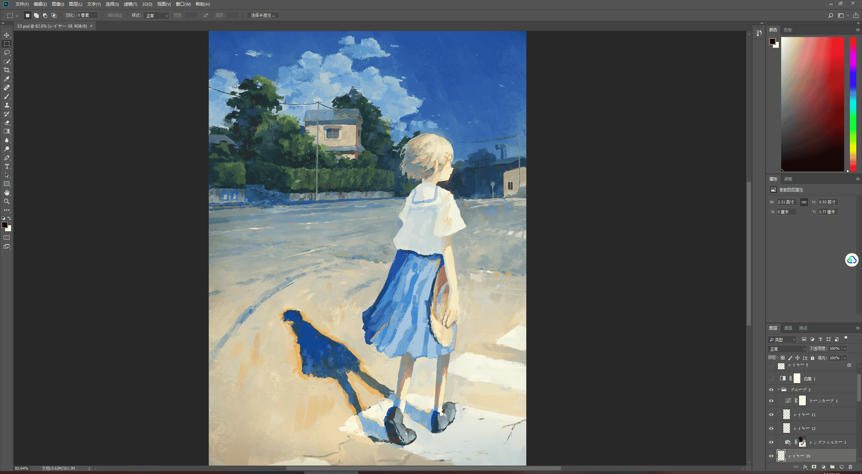Click the foreground color swatch in toolbar

click(5, 225)
